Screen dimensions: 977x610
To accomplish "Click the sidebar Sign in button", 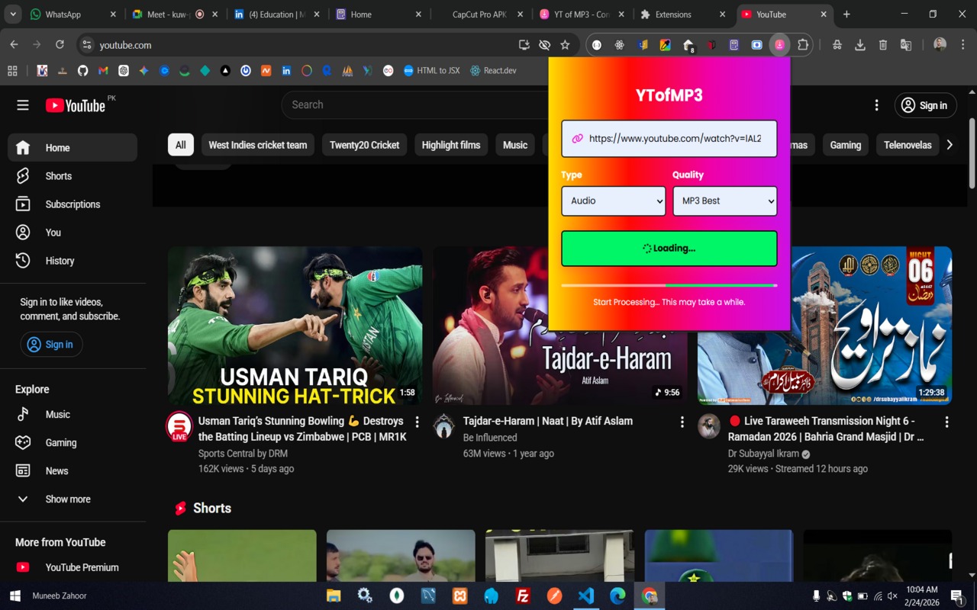I will pyautogui.click(x=51, y=345).
